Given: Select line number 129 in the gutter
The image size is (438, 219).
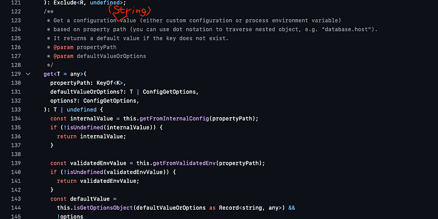Looking at the screenshot, I should [16, 74].
